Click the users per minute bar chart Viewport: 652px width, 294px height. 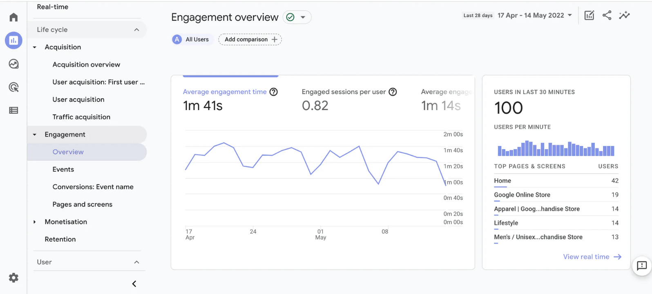(x=556, y=148)
